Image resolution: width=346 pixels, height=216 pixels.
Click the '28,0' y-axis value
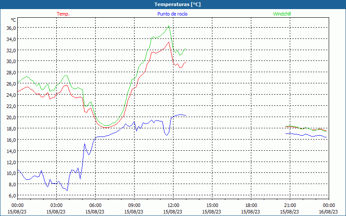click(11, 73)
